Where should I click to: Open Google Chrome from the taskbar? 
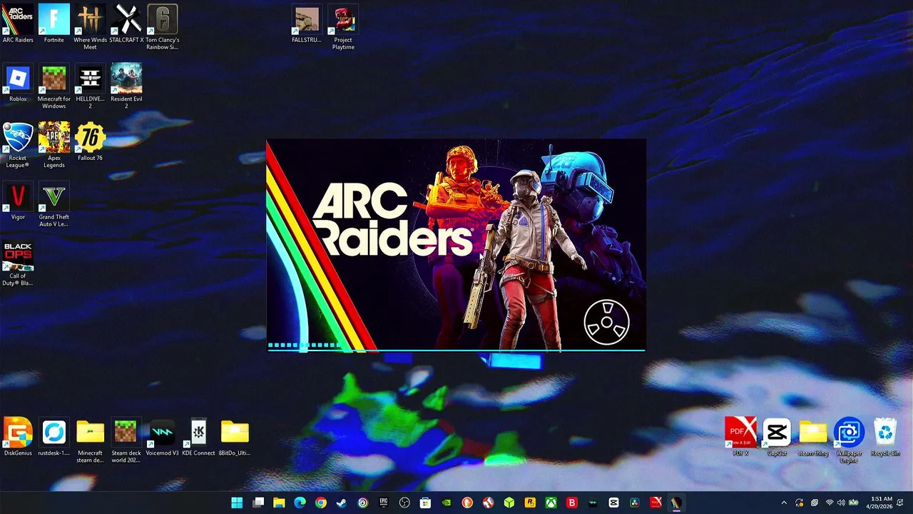[x=321, y=503]
